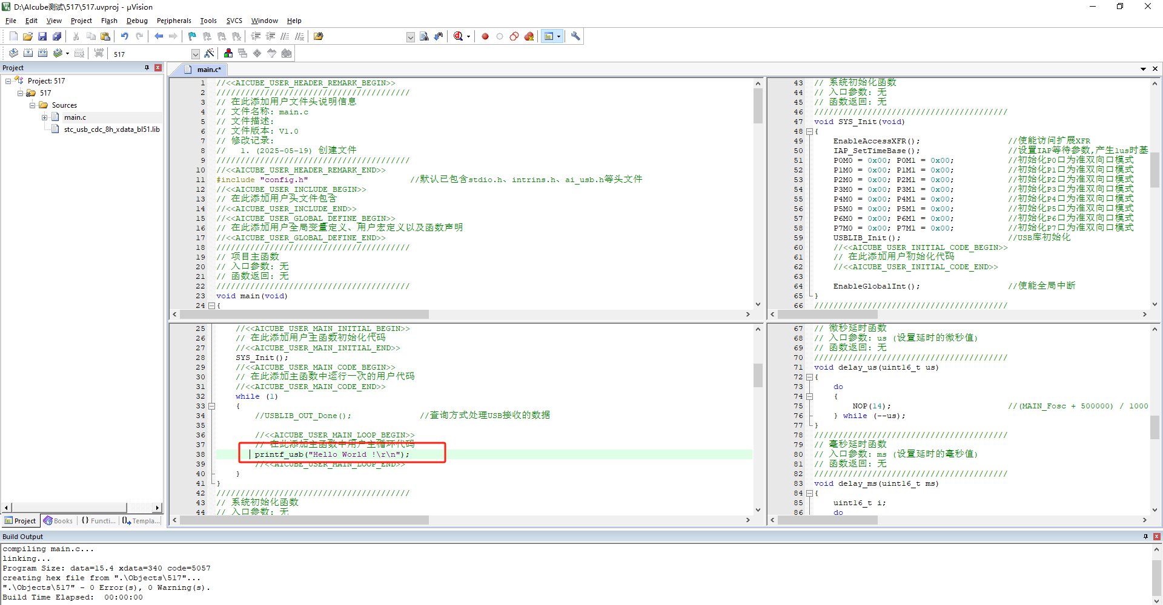Open target selection dropdown showing 517
The width and height of the screenshot is (1163, 605).
(195, 54)
